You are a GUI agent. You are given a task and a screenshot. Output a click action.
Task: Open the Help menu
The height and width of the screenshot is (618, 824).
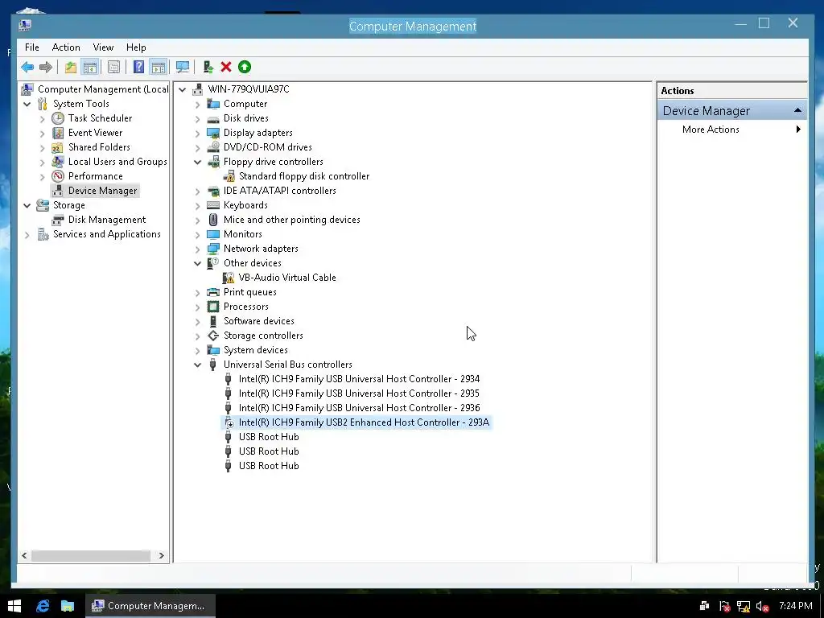click(x=136, y=47)
